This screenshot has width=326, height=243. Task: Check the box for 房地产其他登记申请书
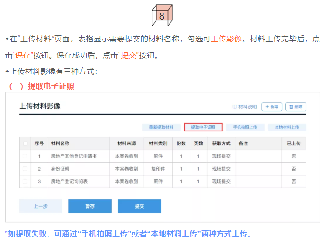(25, 156)
